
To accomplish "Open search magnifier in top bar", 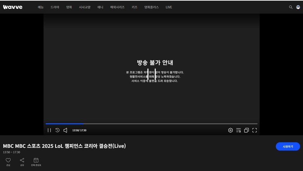I will [291, 7].
